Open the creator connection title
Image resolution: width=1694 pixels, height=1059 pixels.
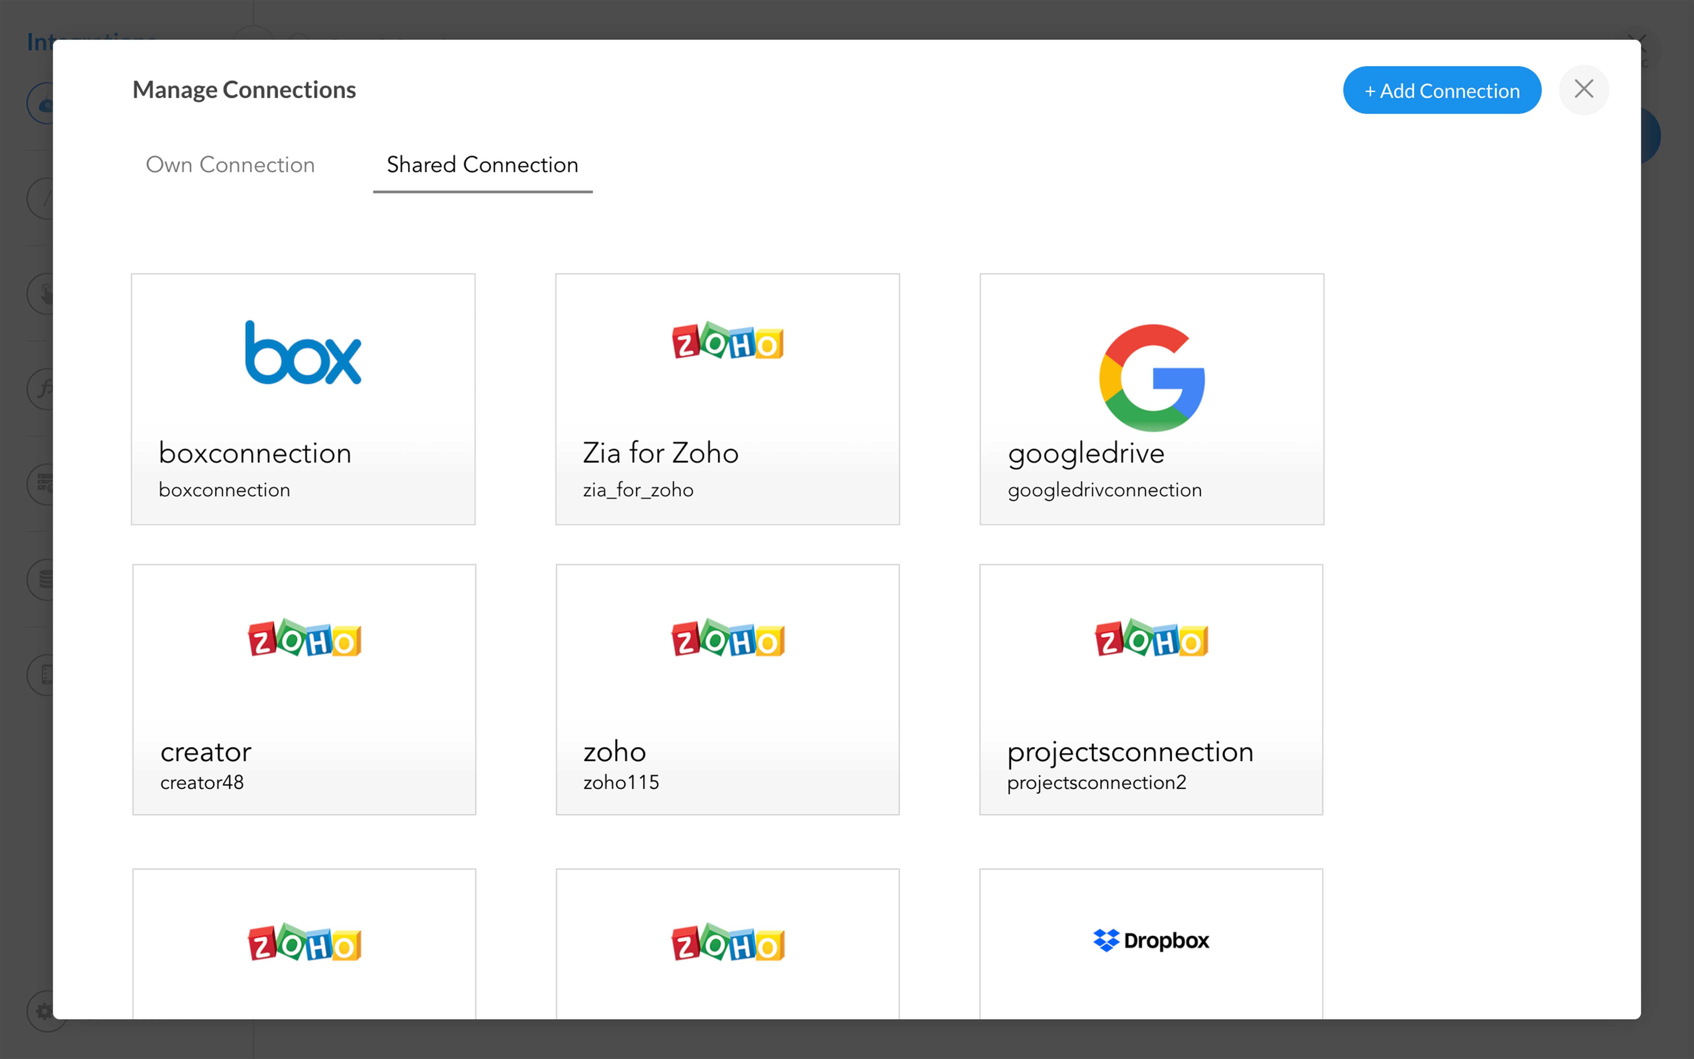tap(206, 752)
